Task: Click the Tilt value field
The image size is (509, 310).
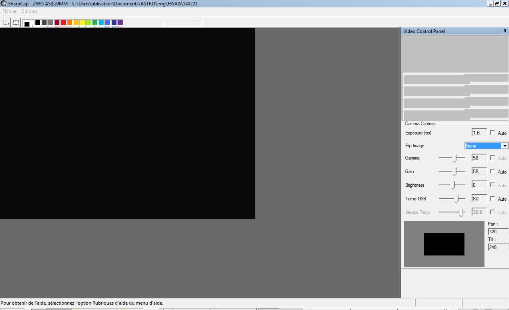Action: pyautogui.click(x=498, y=247)
